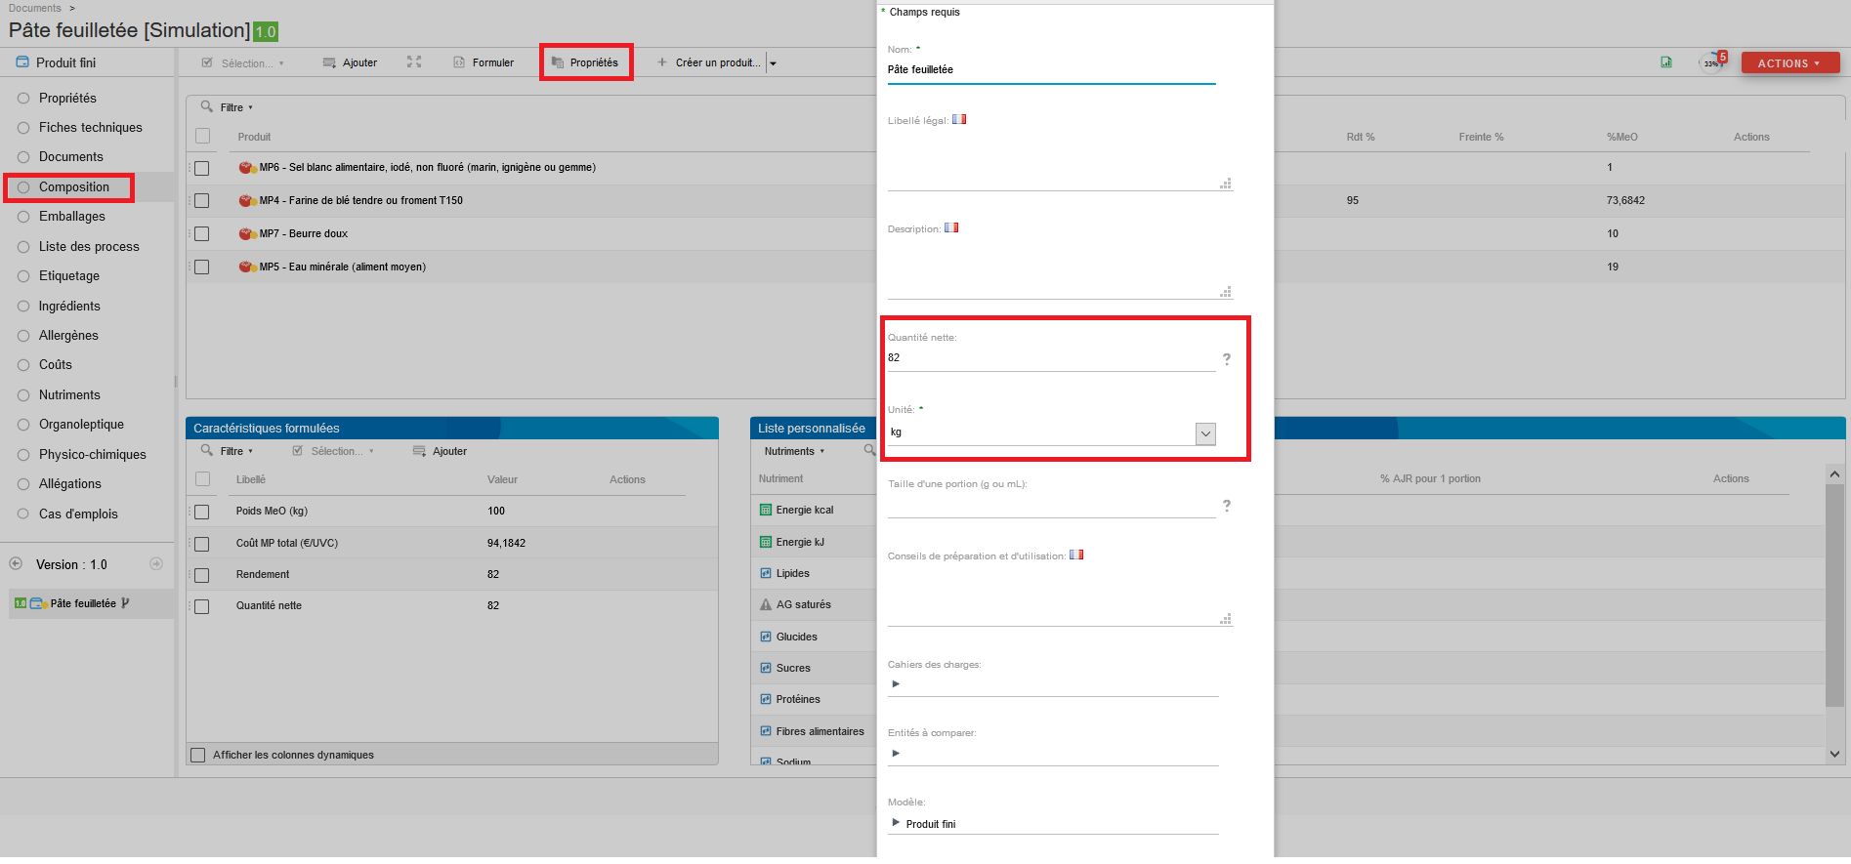Open the Créer un produit dropdown arrow
The width and height of the screenshot is (1851, 864).
773,63
